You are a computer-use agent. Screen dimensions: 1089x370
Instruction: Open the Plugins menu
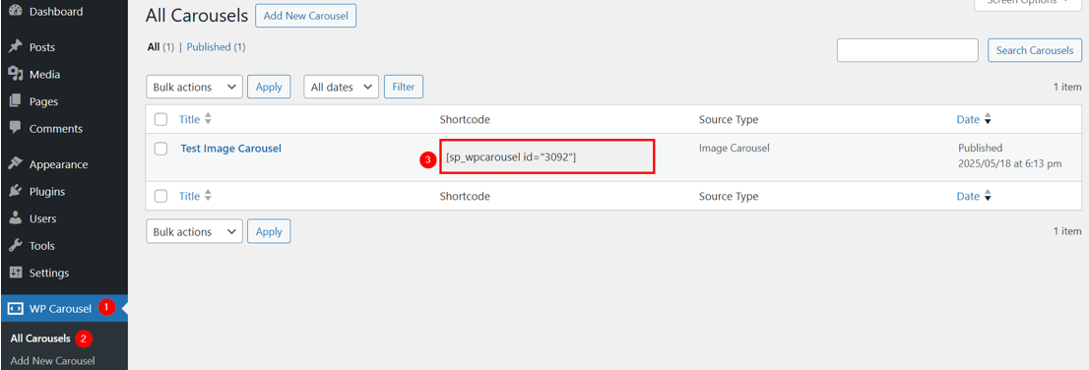click(64, 192)
